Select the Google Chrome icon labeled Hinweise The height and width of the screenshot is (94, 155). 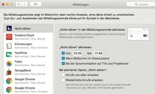(x=9, y=90)
